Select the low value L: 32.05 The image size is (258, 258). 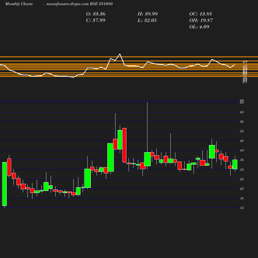click(x=147, y=21)
